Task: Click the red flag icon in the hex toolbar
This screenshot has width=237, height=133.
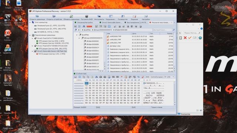Action: pos(122,77)
